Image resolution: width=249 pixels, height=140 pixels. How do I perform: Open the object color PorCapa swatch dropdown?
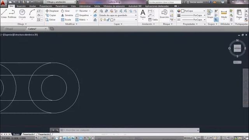[193, 11]
